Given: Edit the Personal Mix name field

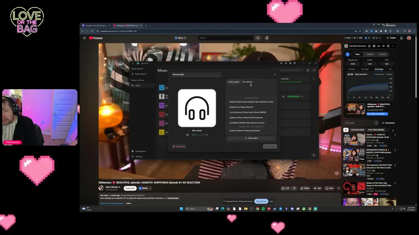Looking at the screenshot, I should point(197,74).
